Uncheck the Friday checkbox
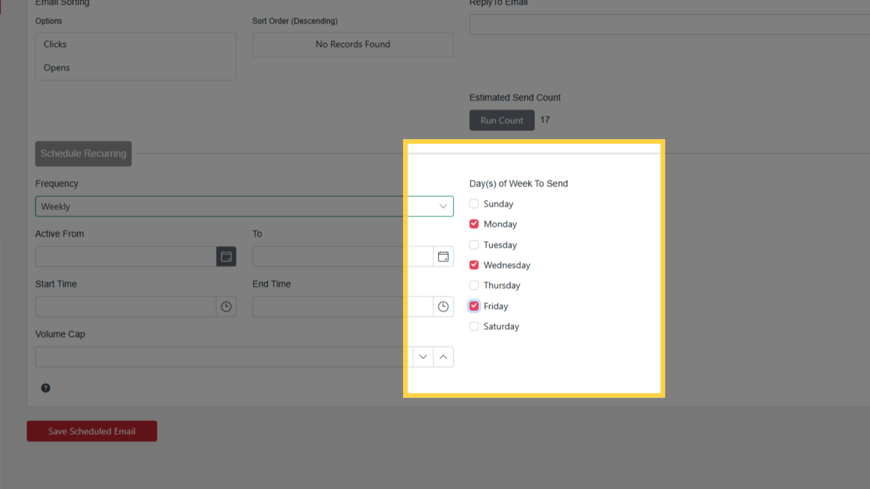The height and width of the screenshot is (489, 870). [474, 306]
